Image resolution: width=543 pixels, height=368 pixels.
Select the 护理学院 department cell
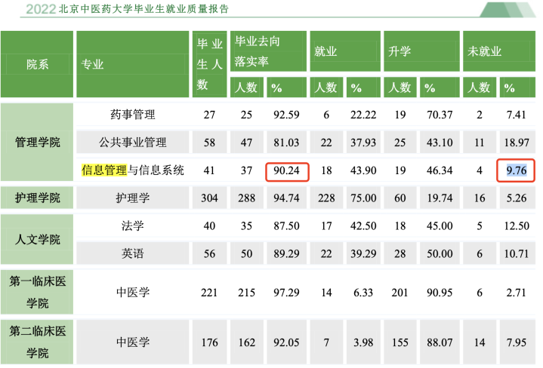tap(37, 198)
